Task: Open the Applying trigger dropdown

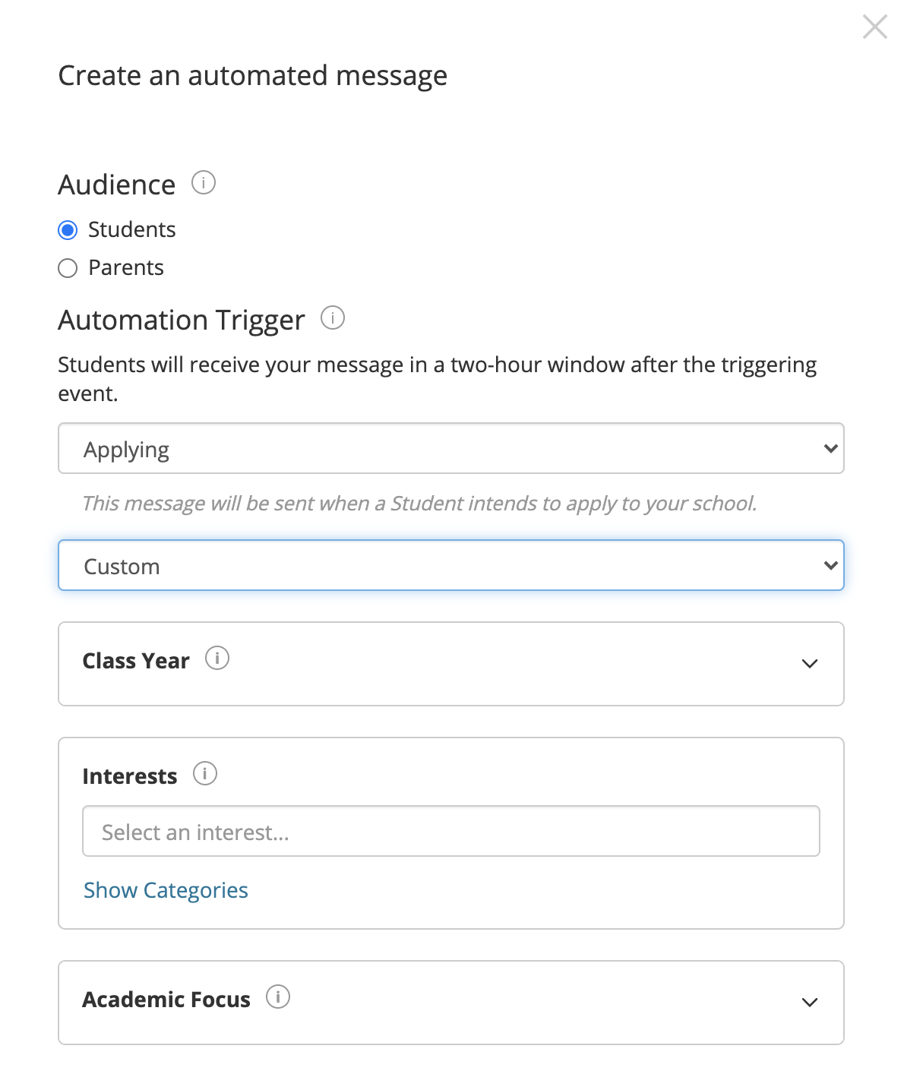Action: 451,448
